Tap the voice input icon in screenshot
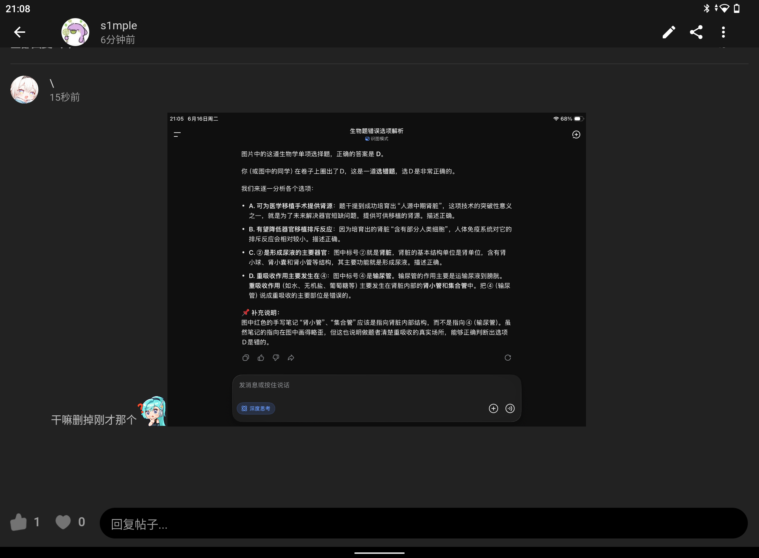The image size is (759, 558). tap(510, 408)
